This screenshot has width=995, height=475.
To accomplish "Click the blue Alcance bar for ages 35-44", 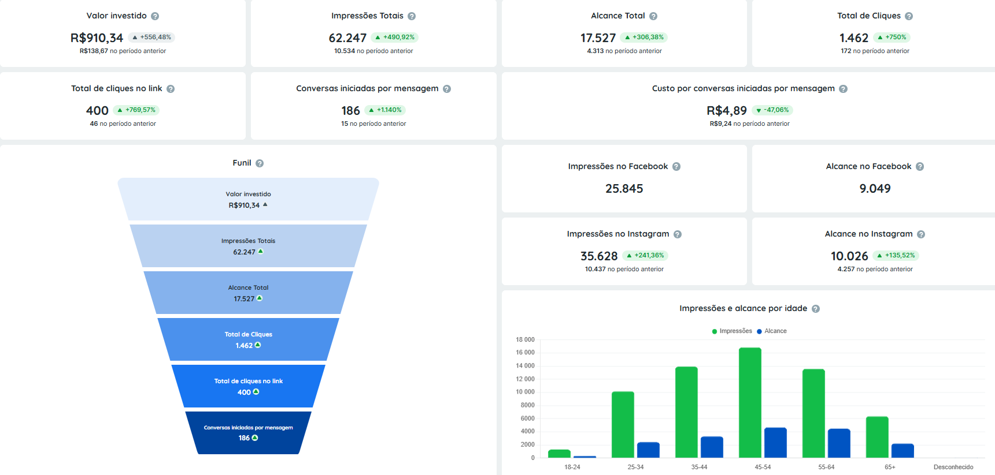I will pyautogui.click(x=712, y=447).
